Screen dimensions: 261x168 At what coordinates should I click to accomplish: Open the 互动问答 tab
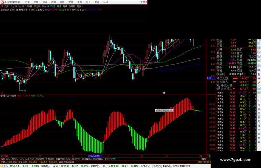[x=53, y=162]
